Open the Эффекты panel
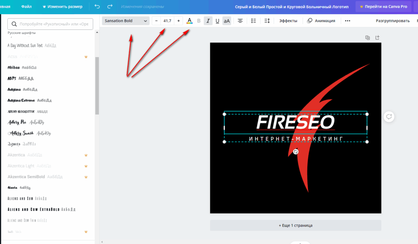Viewport: 418px width, 244px height. point(288,21)
